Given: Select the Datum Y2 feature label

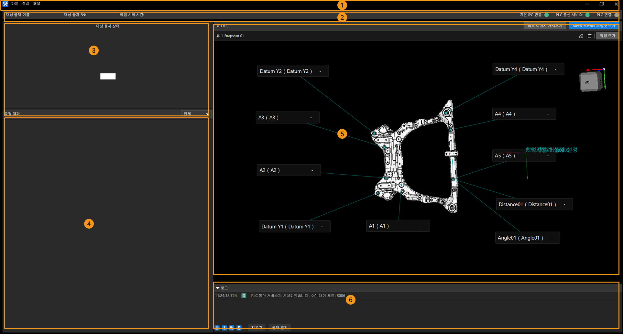Looking at the screenshot, I should tap(293, 71).
